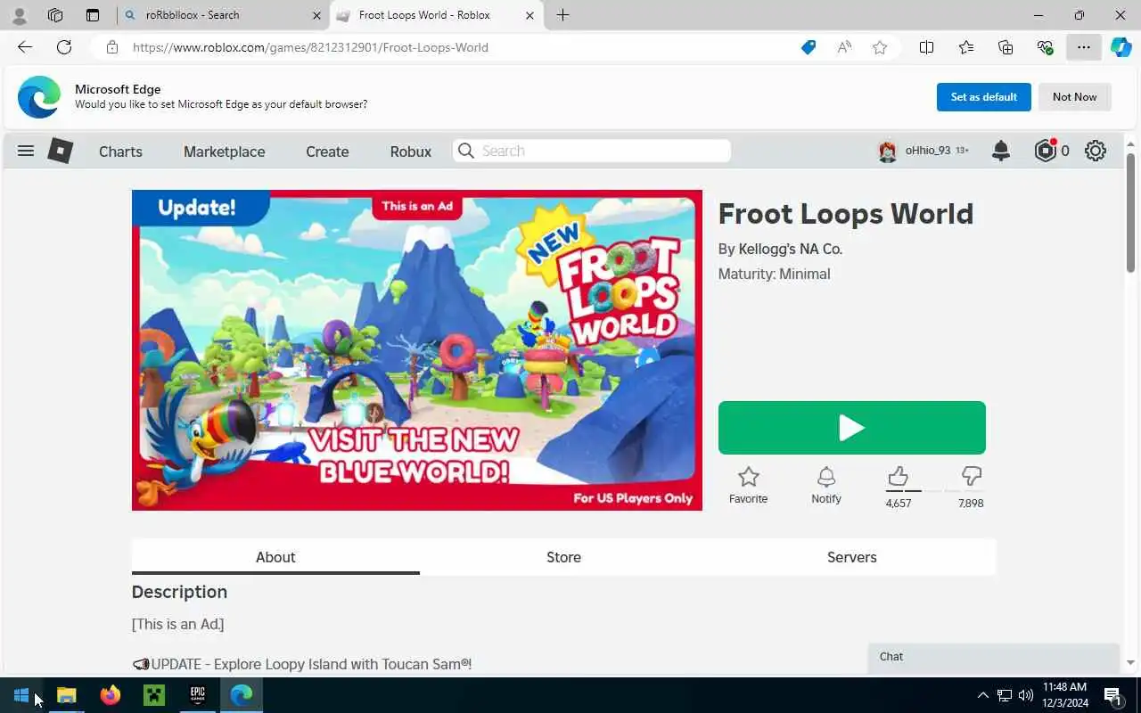The height and width of the screenshot is (713, 1141).
Task: Click the like-dislike vote ratio bar
Action: coord(935,491)
